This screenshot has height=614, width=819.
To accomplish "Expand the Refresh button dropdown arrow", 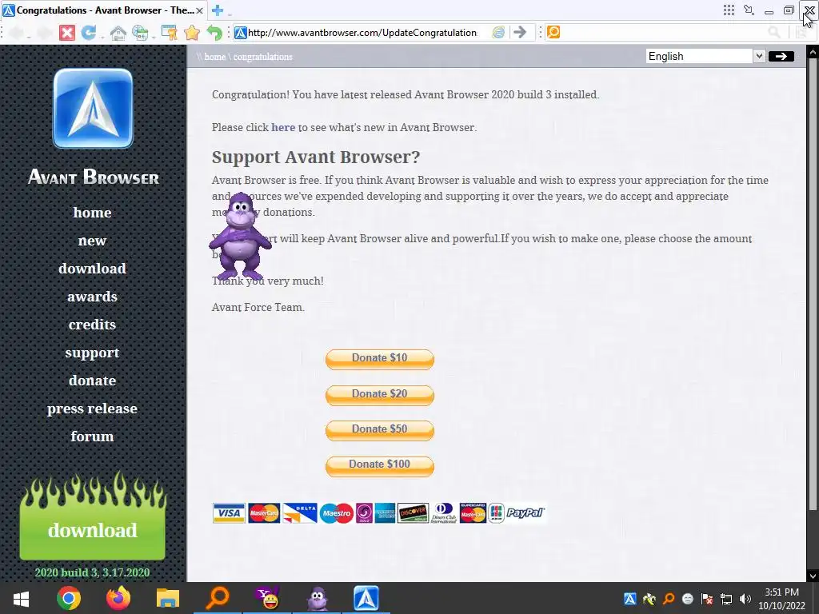I will click(102, 37).
